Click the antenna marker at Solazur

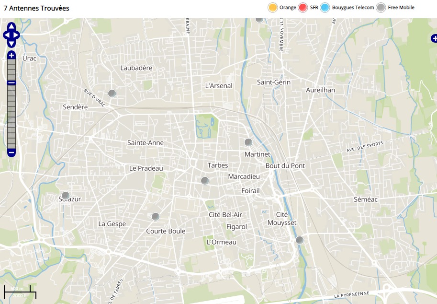click(x=66, y=196)
